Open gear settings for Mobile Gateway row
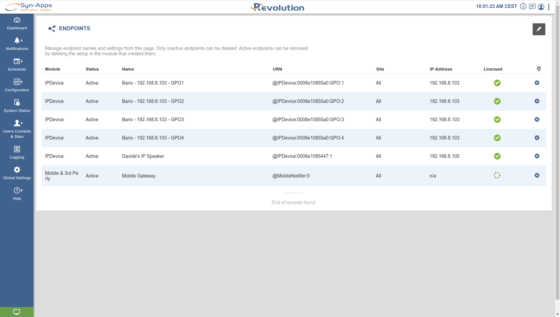 (537, 175)
